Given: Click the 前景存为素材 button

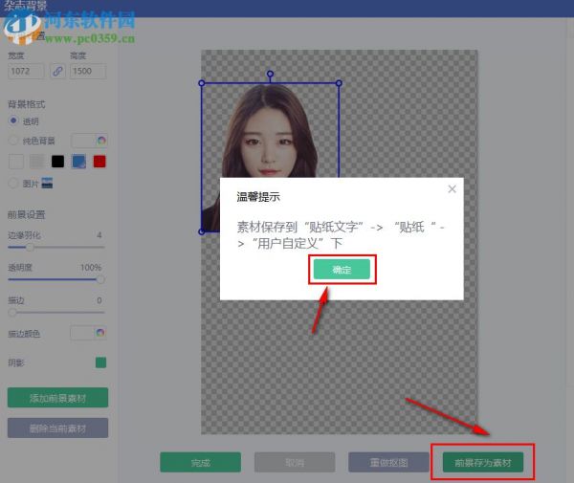Looking at the screenshot, I should click(482, 463).
